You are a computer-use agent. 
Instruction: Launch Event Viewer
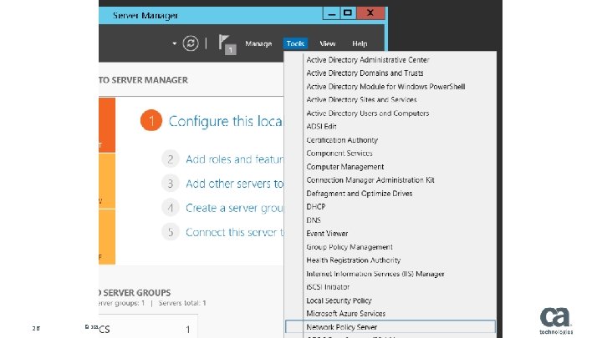327,234
